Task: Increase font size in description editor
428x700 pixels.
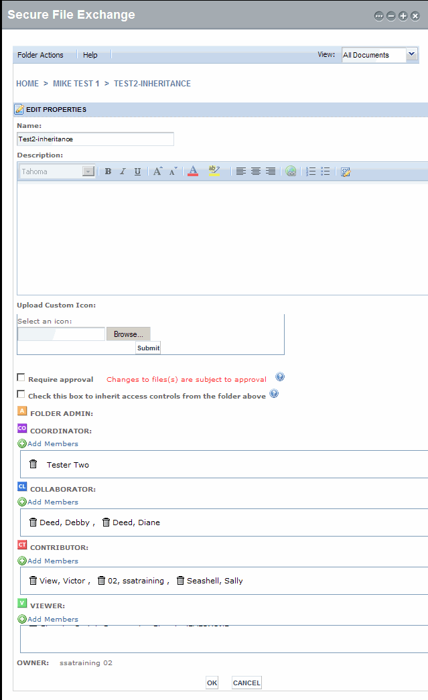Action: coord(157,171)
